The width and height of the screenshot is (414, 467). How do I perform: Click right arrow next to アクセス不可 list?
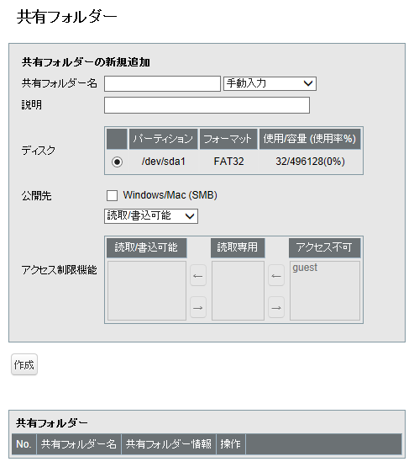point(276,307)
